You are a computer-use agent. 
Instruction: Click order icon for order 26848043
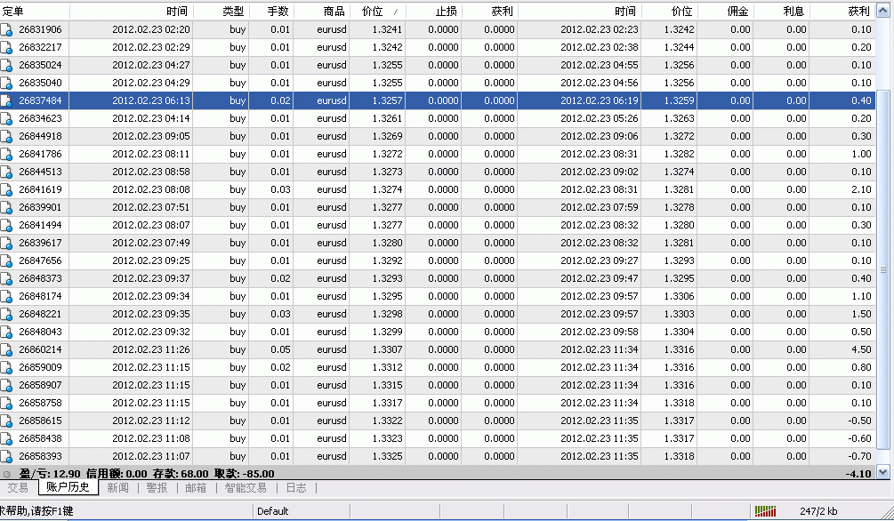tap(6, 332)
